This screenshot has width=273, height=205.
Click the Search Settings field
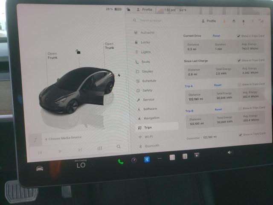(151, 20)
